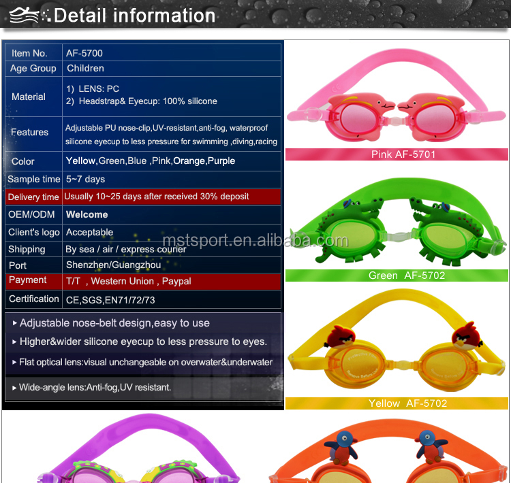Click Yellow,Green,Blue color list value

(151, 161)
